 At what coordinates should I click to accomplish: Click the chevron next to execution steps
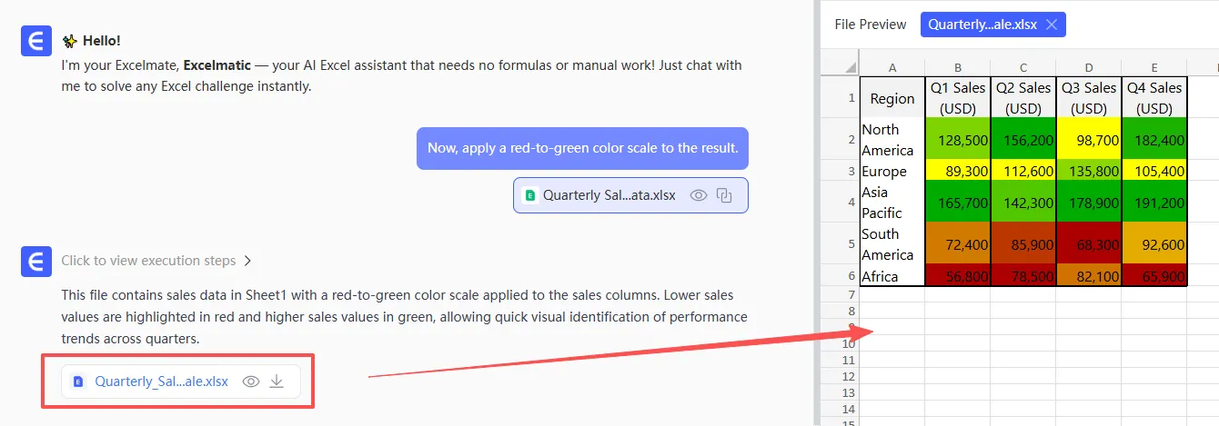[x=247, y=261]
